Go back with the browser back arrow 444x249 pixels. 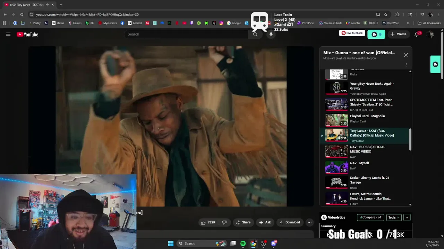(5, 15)
